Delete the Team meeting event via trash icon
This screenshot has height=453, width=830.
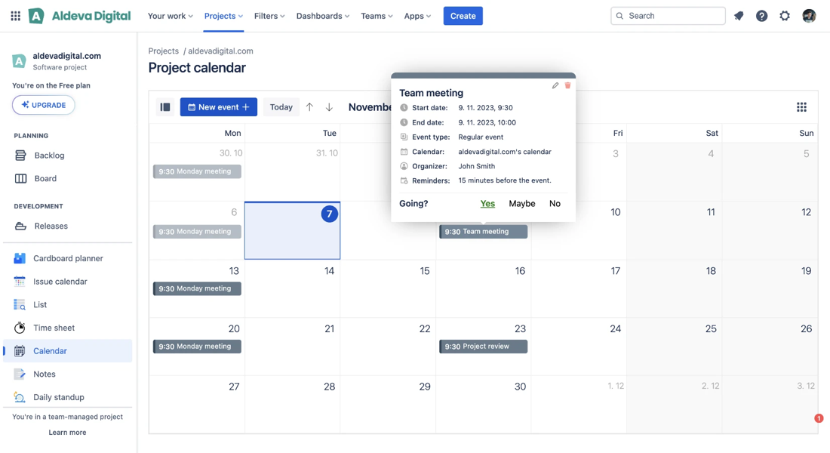pos(568,86)
